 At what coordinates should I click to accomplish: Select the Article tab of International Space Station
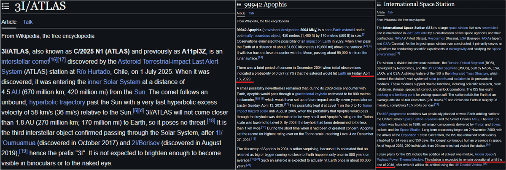(380, 13)
